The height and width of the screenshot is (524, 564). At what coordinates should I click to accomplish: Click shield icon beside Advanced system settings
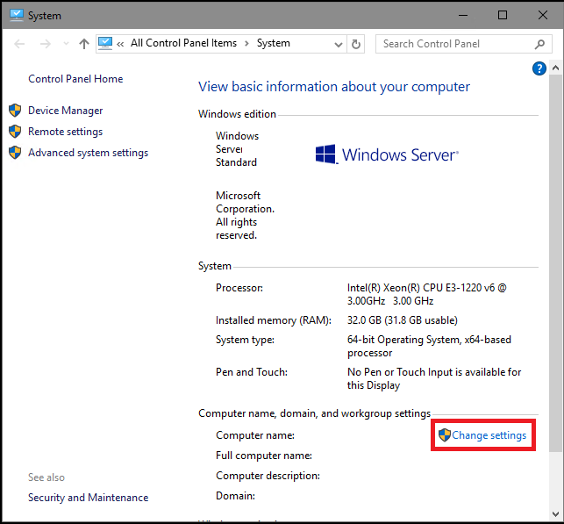pyautogui.click(x=15, y=153)
